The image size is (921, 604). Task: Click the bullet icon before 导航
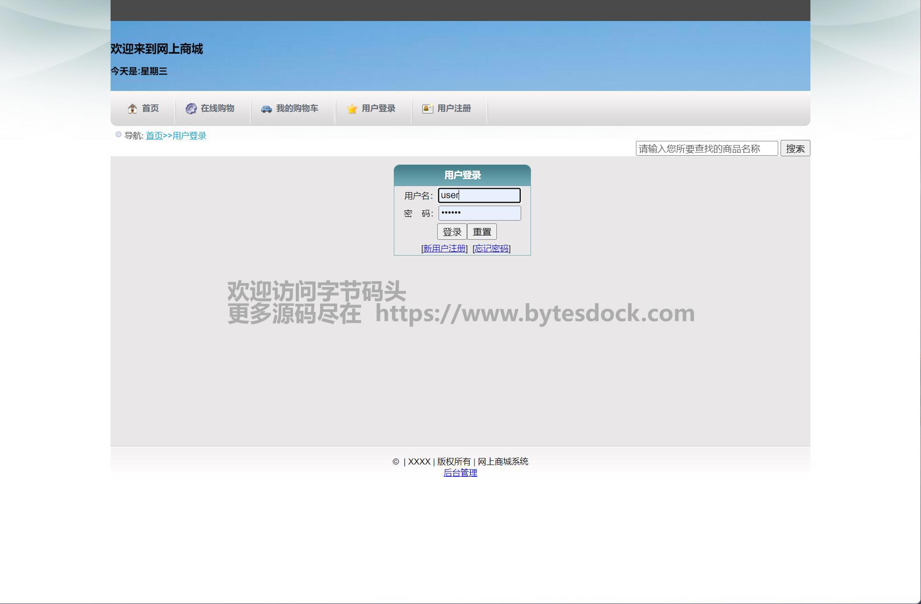(119, 135)
